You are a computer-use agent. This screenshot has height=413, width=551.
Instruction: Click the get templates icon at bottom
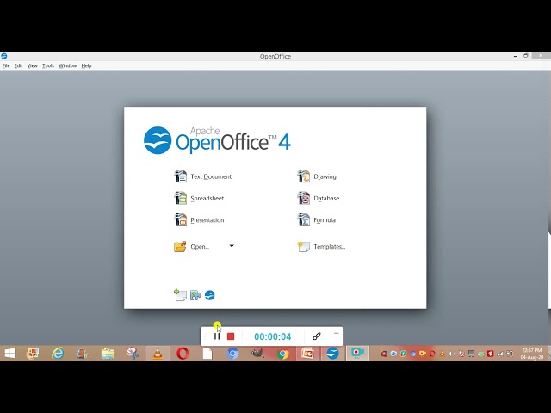[180, 295]
